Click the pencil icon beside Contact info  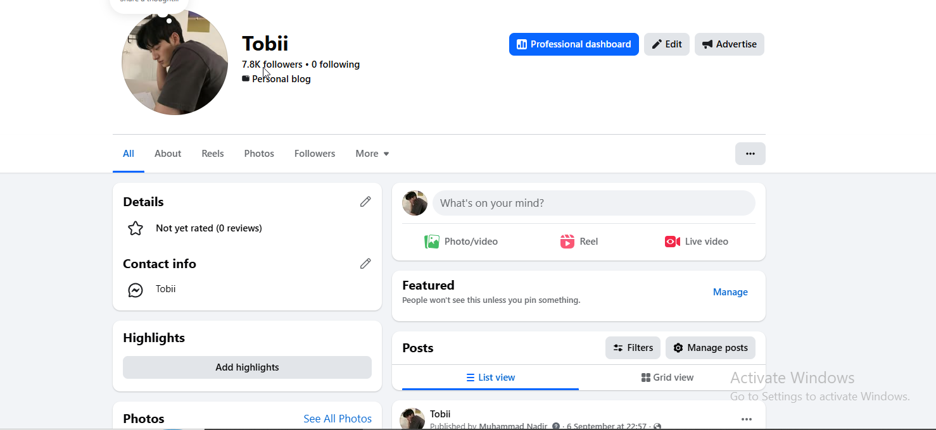[x=365, y=264]
